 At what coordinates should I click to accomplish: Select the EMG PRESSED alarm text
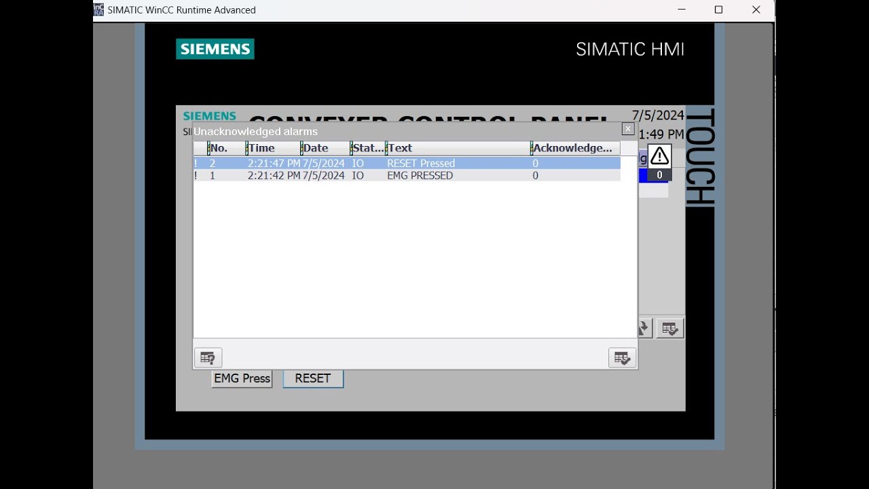click(x=420, y=176)
